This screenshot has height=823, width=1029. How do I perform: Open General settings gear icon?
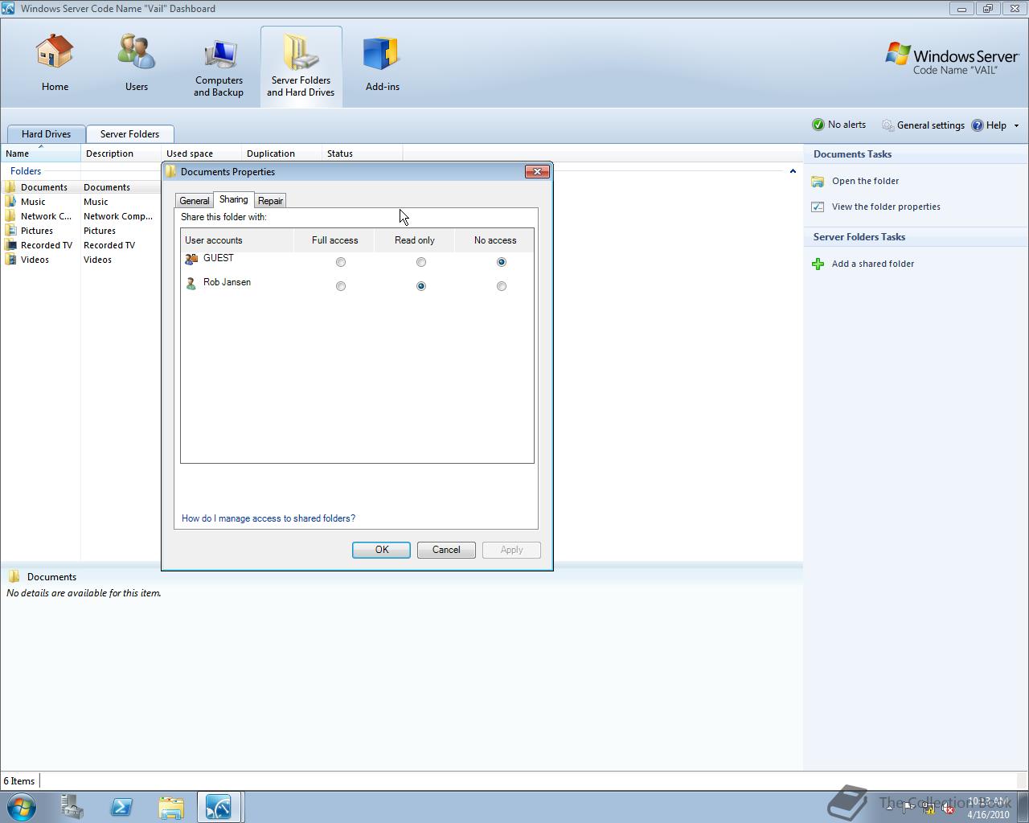pyautogui.click(x=888, y=125)
